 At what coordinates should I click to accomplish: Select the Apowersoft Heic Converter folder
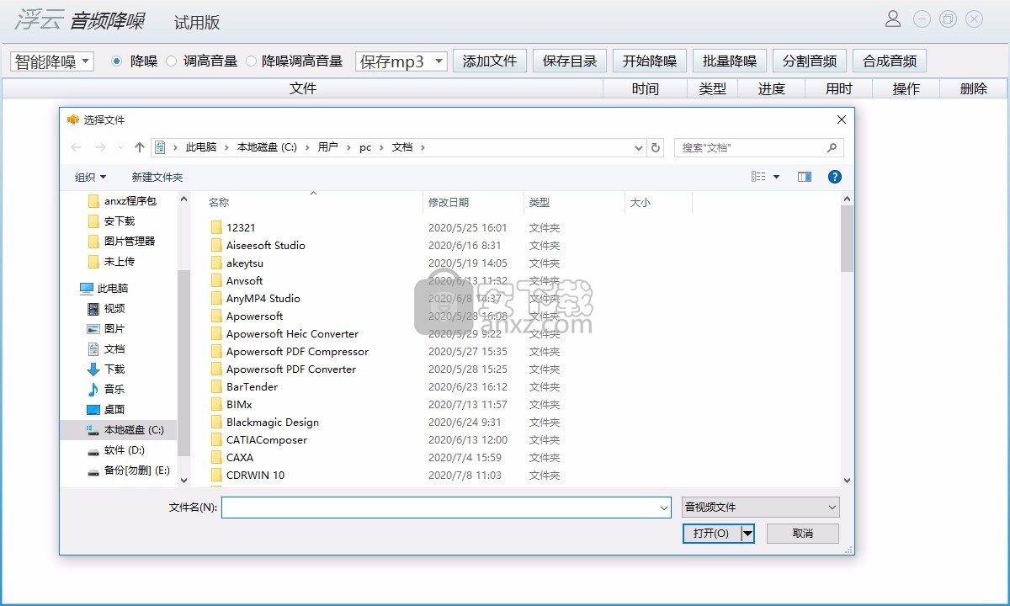click(x=292, y=333)
